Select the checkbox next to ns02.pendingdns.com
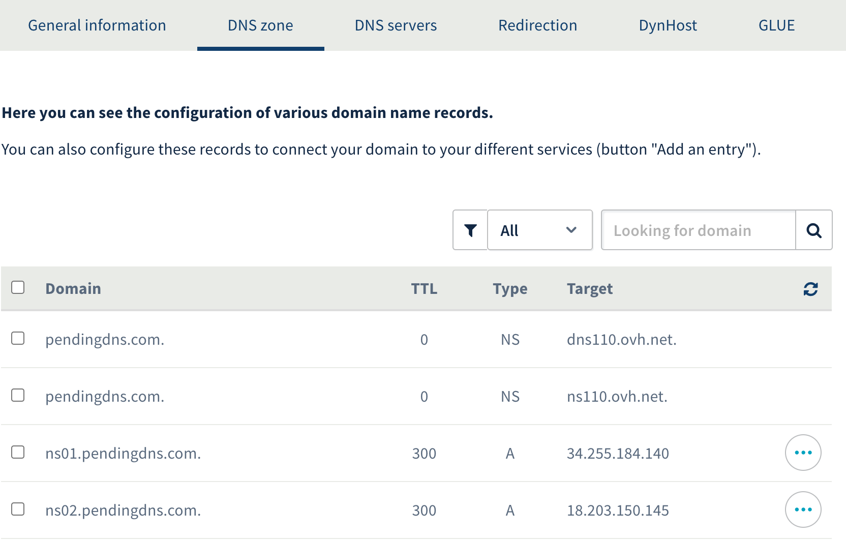The width and height of the screenshot is (846, 540). tap(18, 509)
